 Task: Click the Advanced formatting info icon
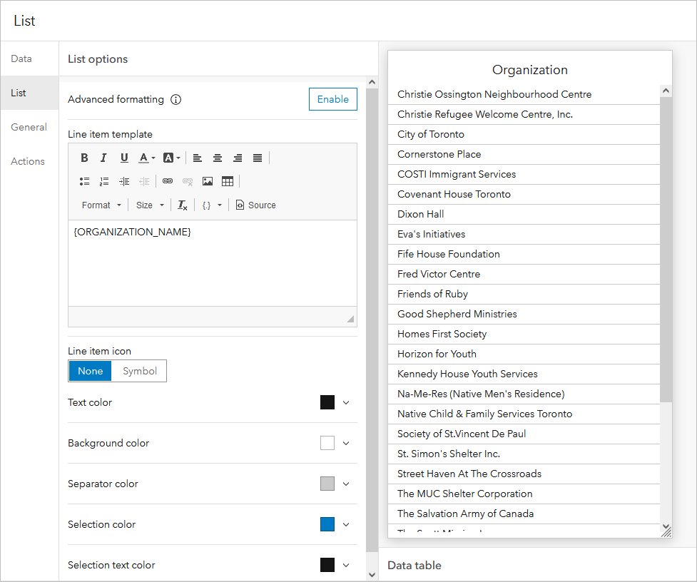point(175,100)
